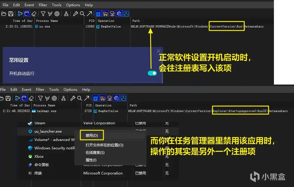This screenshot has width=294, height=187.
Task: Toggle showing file system activity
Action: pyautogui.click(x=105, y=13)
